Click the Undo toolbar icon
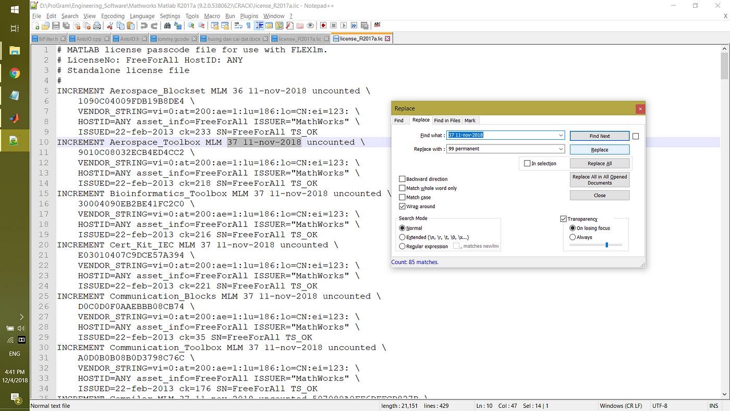Screen dimensions: 730x411 [x=144, y=25]
